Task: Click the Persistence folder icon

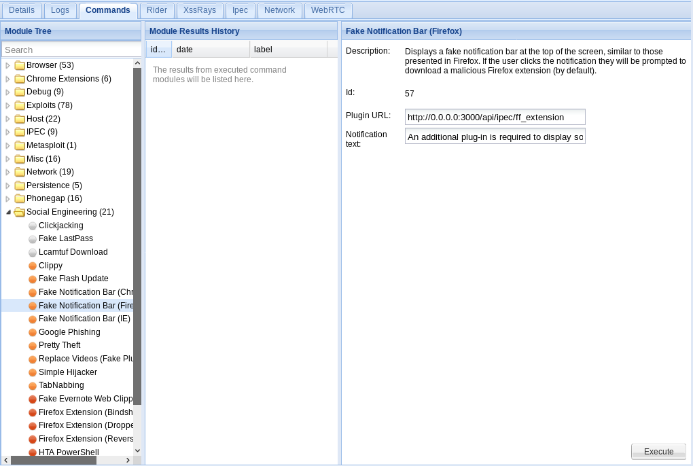Action: 20,185
